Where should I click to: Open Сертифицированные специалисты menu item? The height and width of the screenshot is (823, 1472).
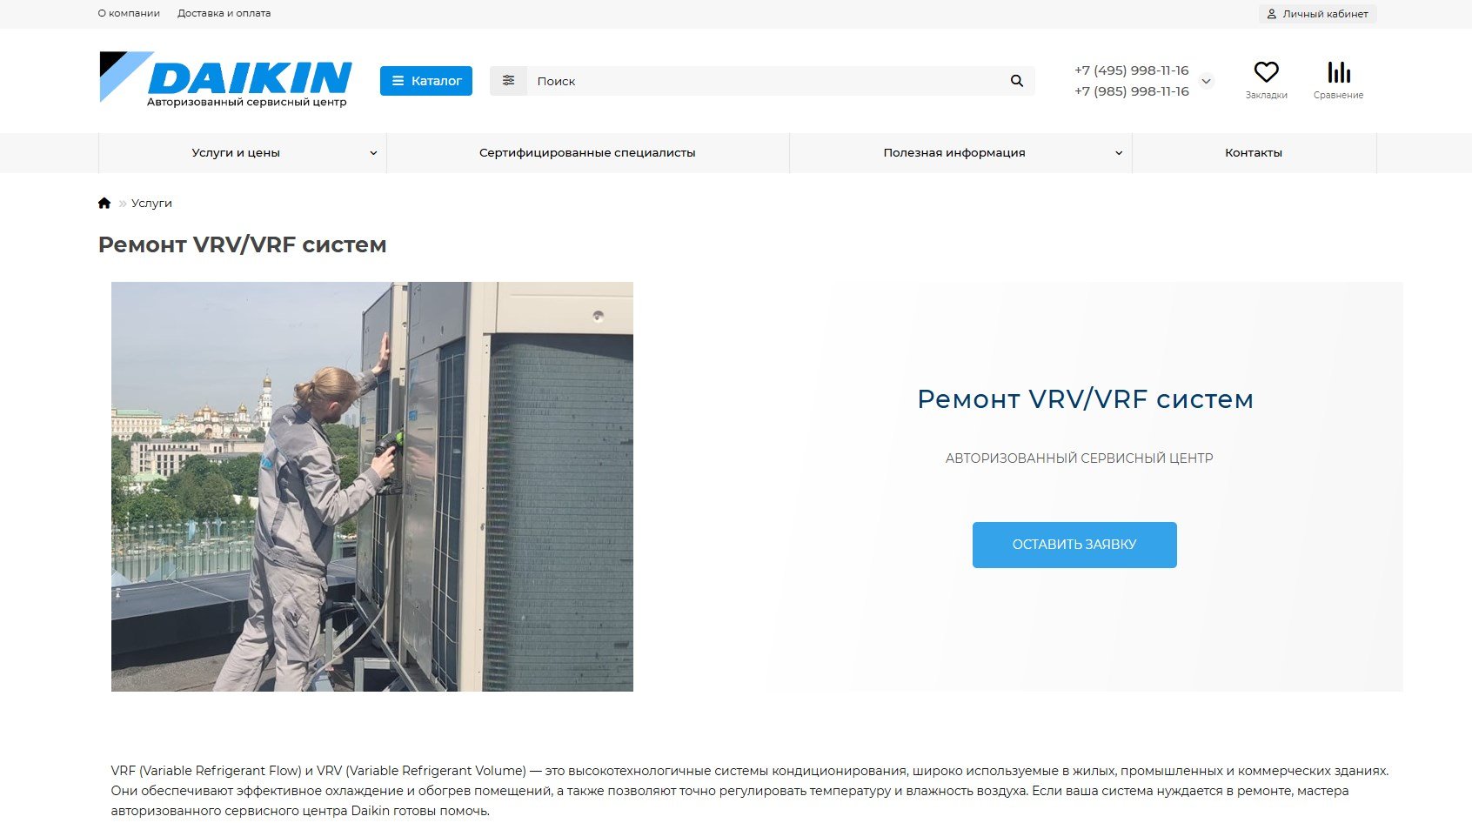pos(587,153)
